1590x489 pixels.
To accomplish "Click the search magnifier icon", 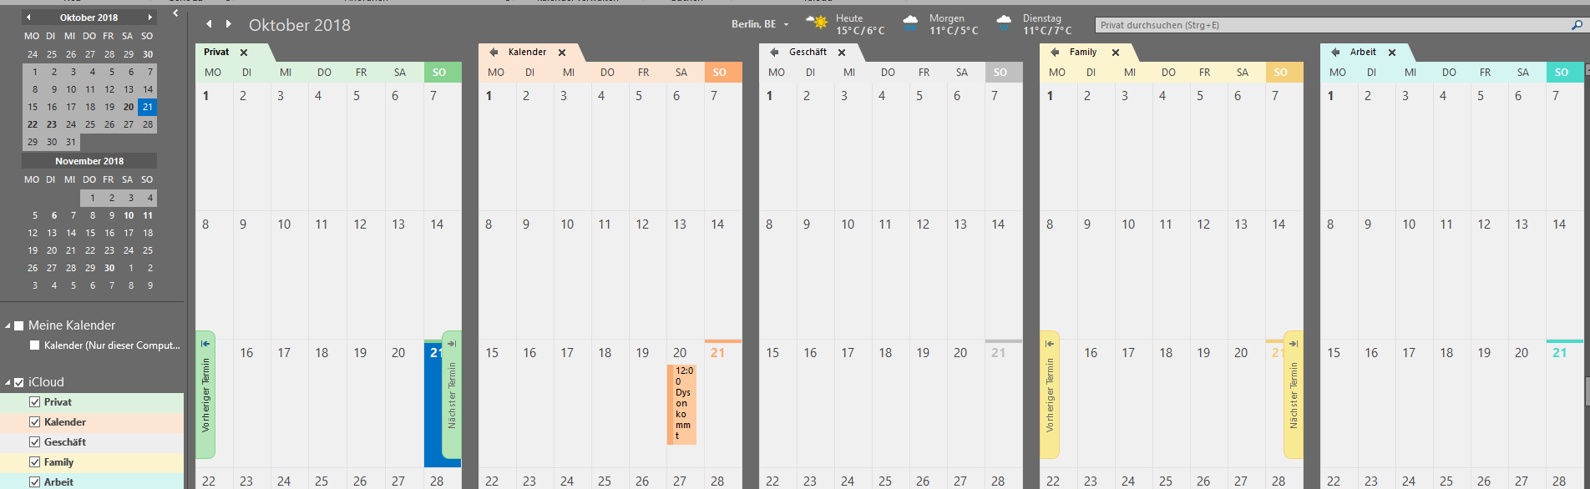I will pyautogui.click(x=1577, y=25).
